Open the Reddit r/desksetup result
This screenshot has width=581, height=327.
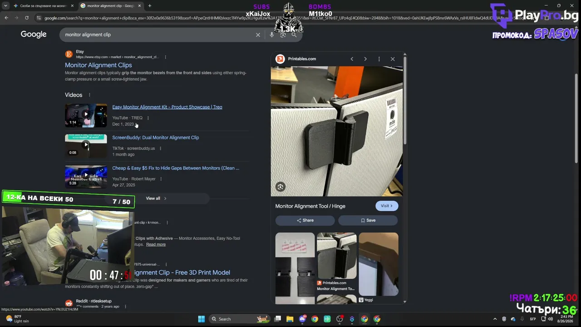(x=94, y=301)
